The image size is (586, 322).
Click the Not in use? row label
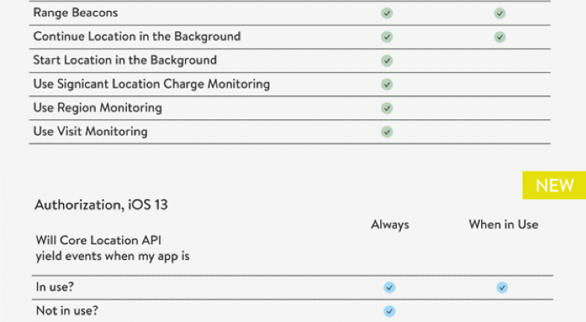coord(67,310)
